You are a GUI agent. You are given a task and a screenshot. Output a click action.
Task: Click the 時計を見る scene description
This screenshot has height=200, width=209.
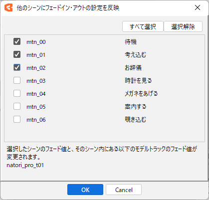tap(138, 81)
